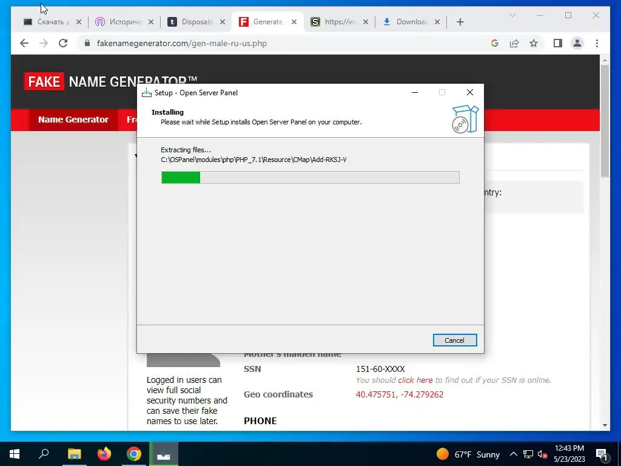Open Chrome from the taskbar
The width and height of the screenshot is (621, 466).
click(x=134, y=454)
